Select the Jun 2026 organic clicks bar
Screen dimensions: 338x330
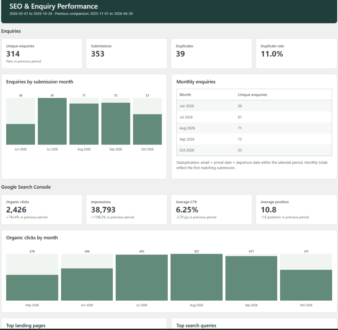[x=87, y=284]
